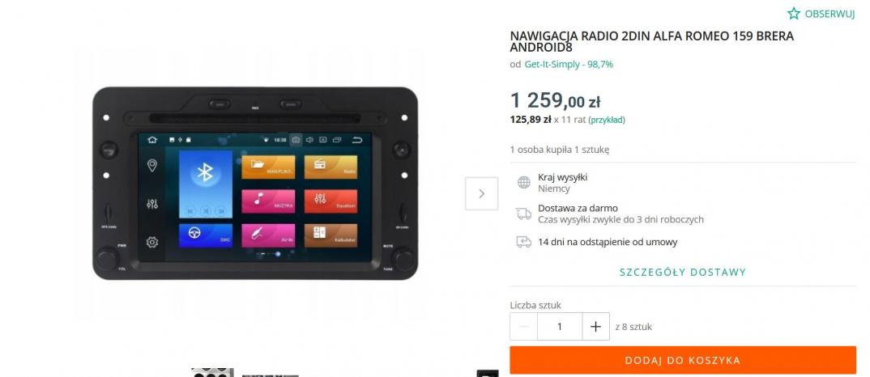Click the OBSERWUJ watch link
This screenshot has height=377, width=870.
click(829, 15)
